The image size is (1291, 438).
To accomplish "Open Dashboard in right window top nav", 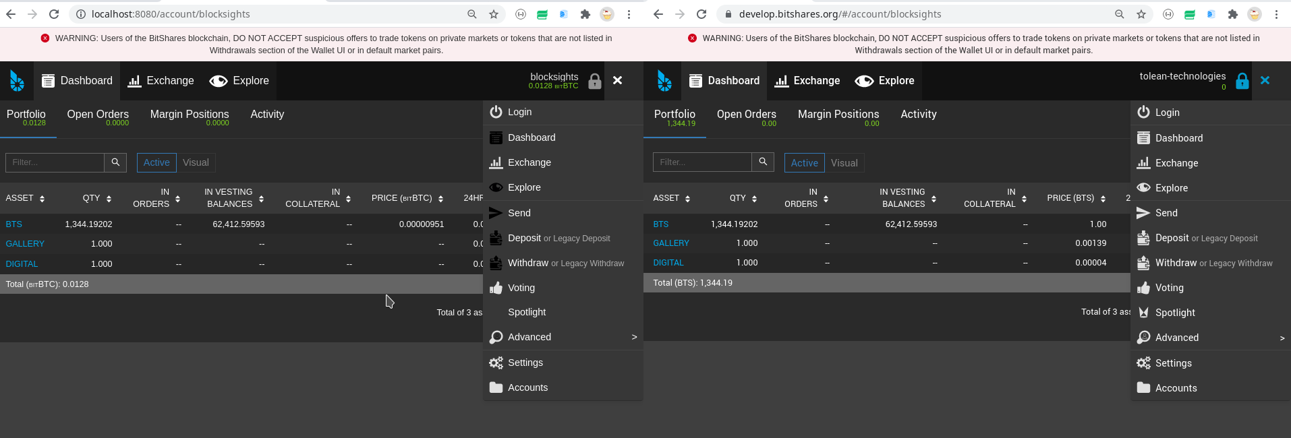I will coord(724,81).
